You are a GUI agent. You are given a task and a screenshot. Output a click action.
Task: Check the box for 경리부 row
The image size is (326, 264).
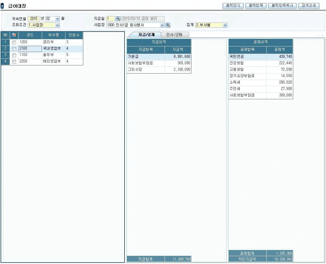[x=14, y=42]
